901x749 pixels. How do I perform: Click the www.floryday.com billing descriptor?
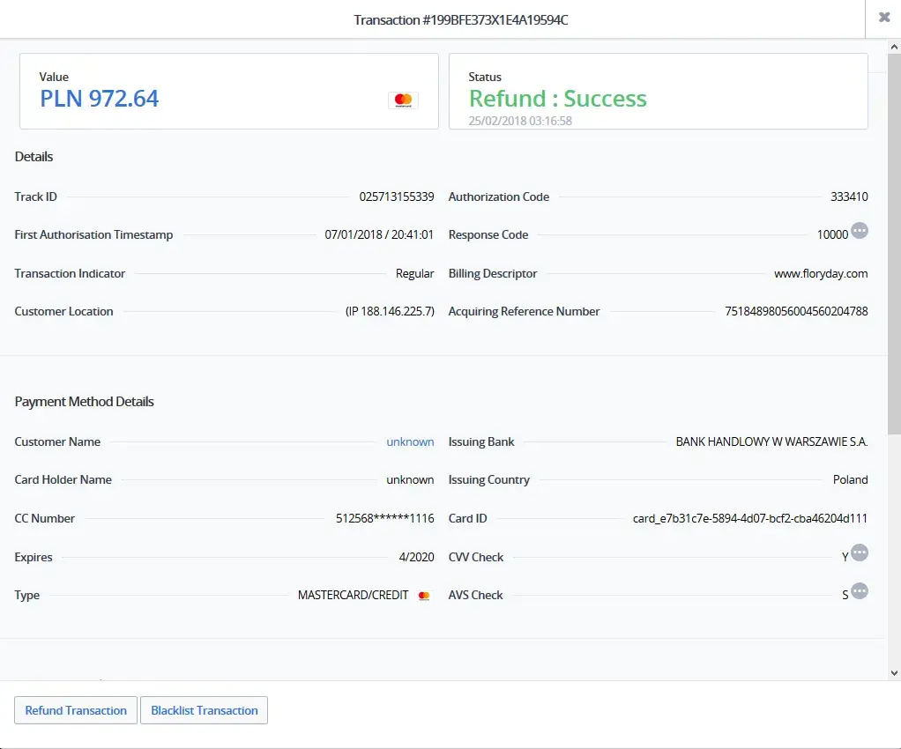tap(821, 273)
